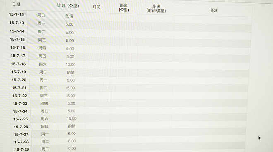Select 5.00 plan cell in 15-7-15 row
The height and width of the screenshot is (152, 273).
click(x=70, y=40)
